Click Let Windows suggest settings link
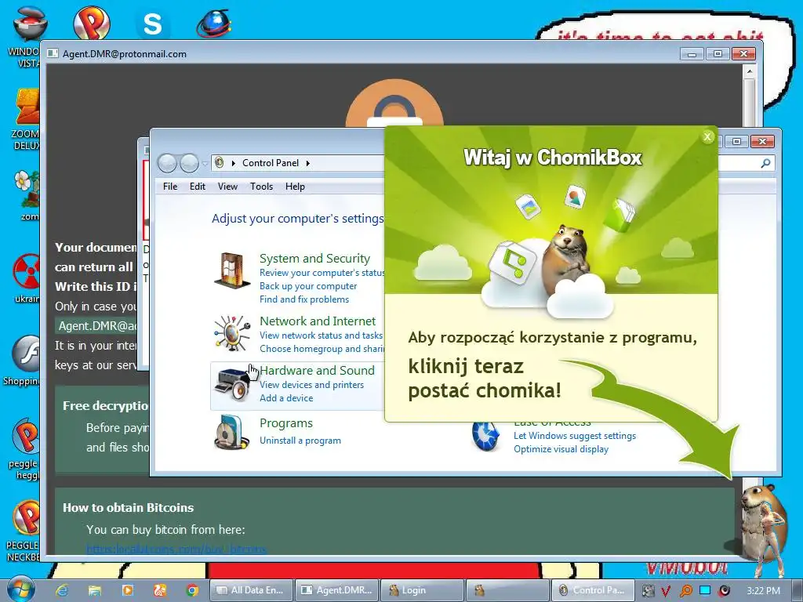The height and width of the screenshot is (602, 803). (575, 436)
